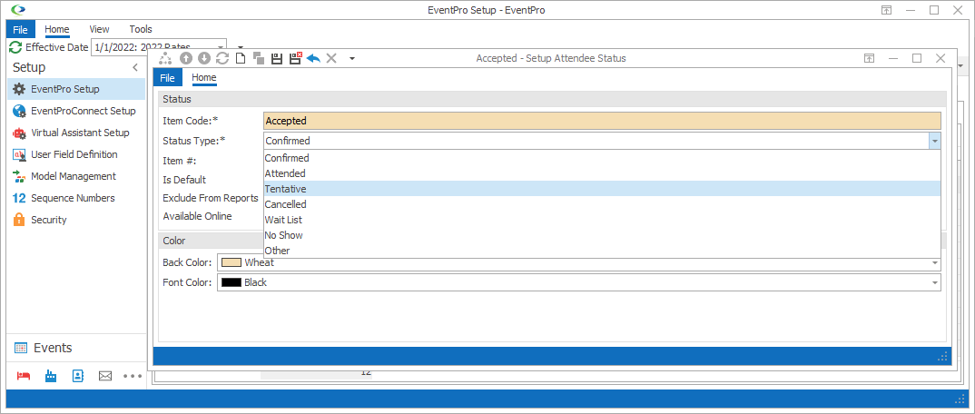Open the dialog quick access toolbar arrow
The image size is (975, 414).
(352, 58)
